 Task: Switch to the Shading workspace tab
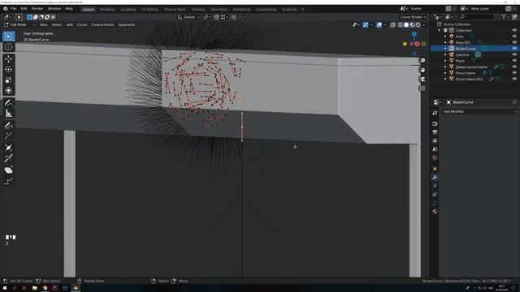[198, 9]
